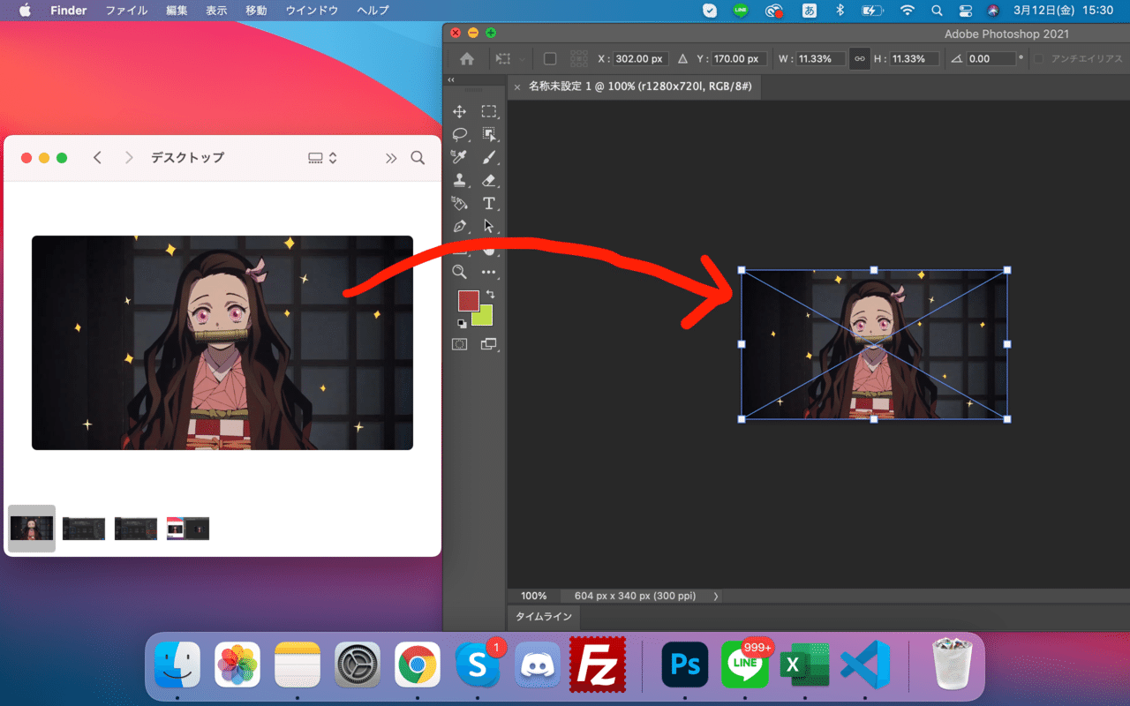Open Photoshop from the Dock
The width and height of the screenshot is (1130, 706).
pyautogui.click(x=685, y=665)
